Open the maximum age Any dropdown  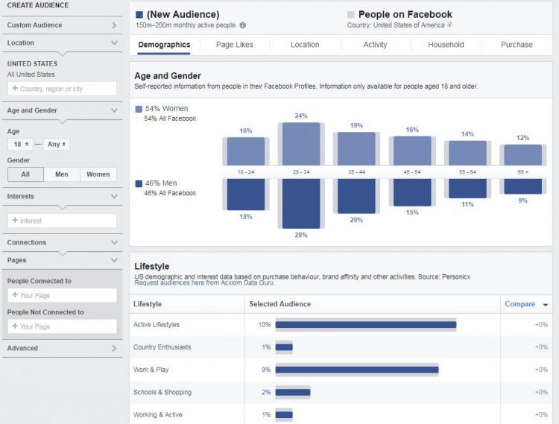click(x=57, y=145)
